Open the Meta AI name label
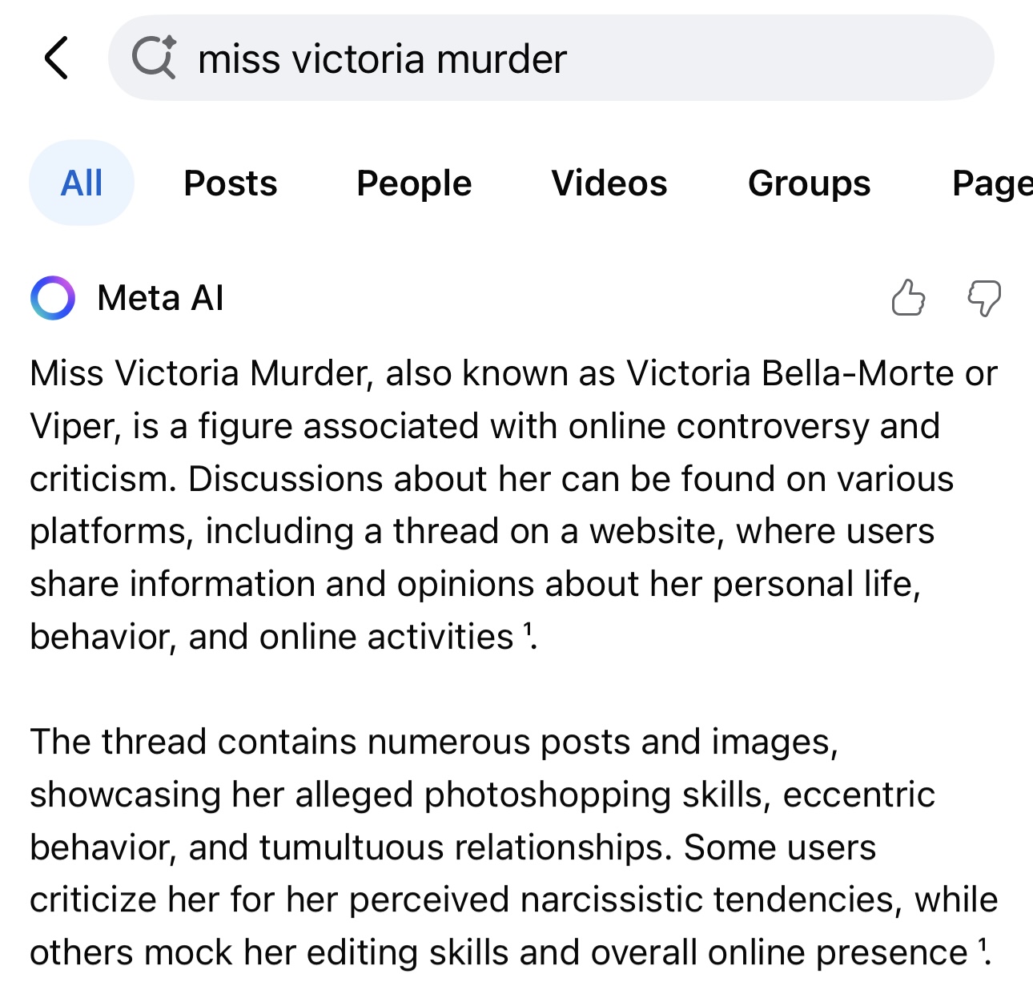1033x990 pixels. [x=160, y=298]
